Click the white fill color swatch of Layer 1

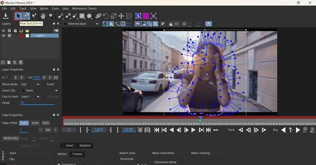pyautogui.click(x=27, y=36)
